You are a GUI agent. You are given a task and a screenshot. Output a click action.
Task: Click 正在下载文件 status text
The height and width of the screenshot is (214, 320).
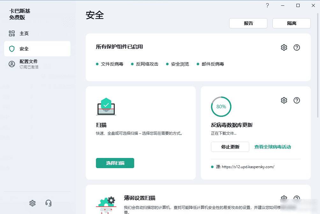pos(224,133)
